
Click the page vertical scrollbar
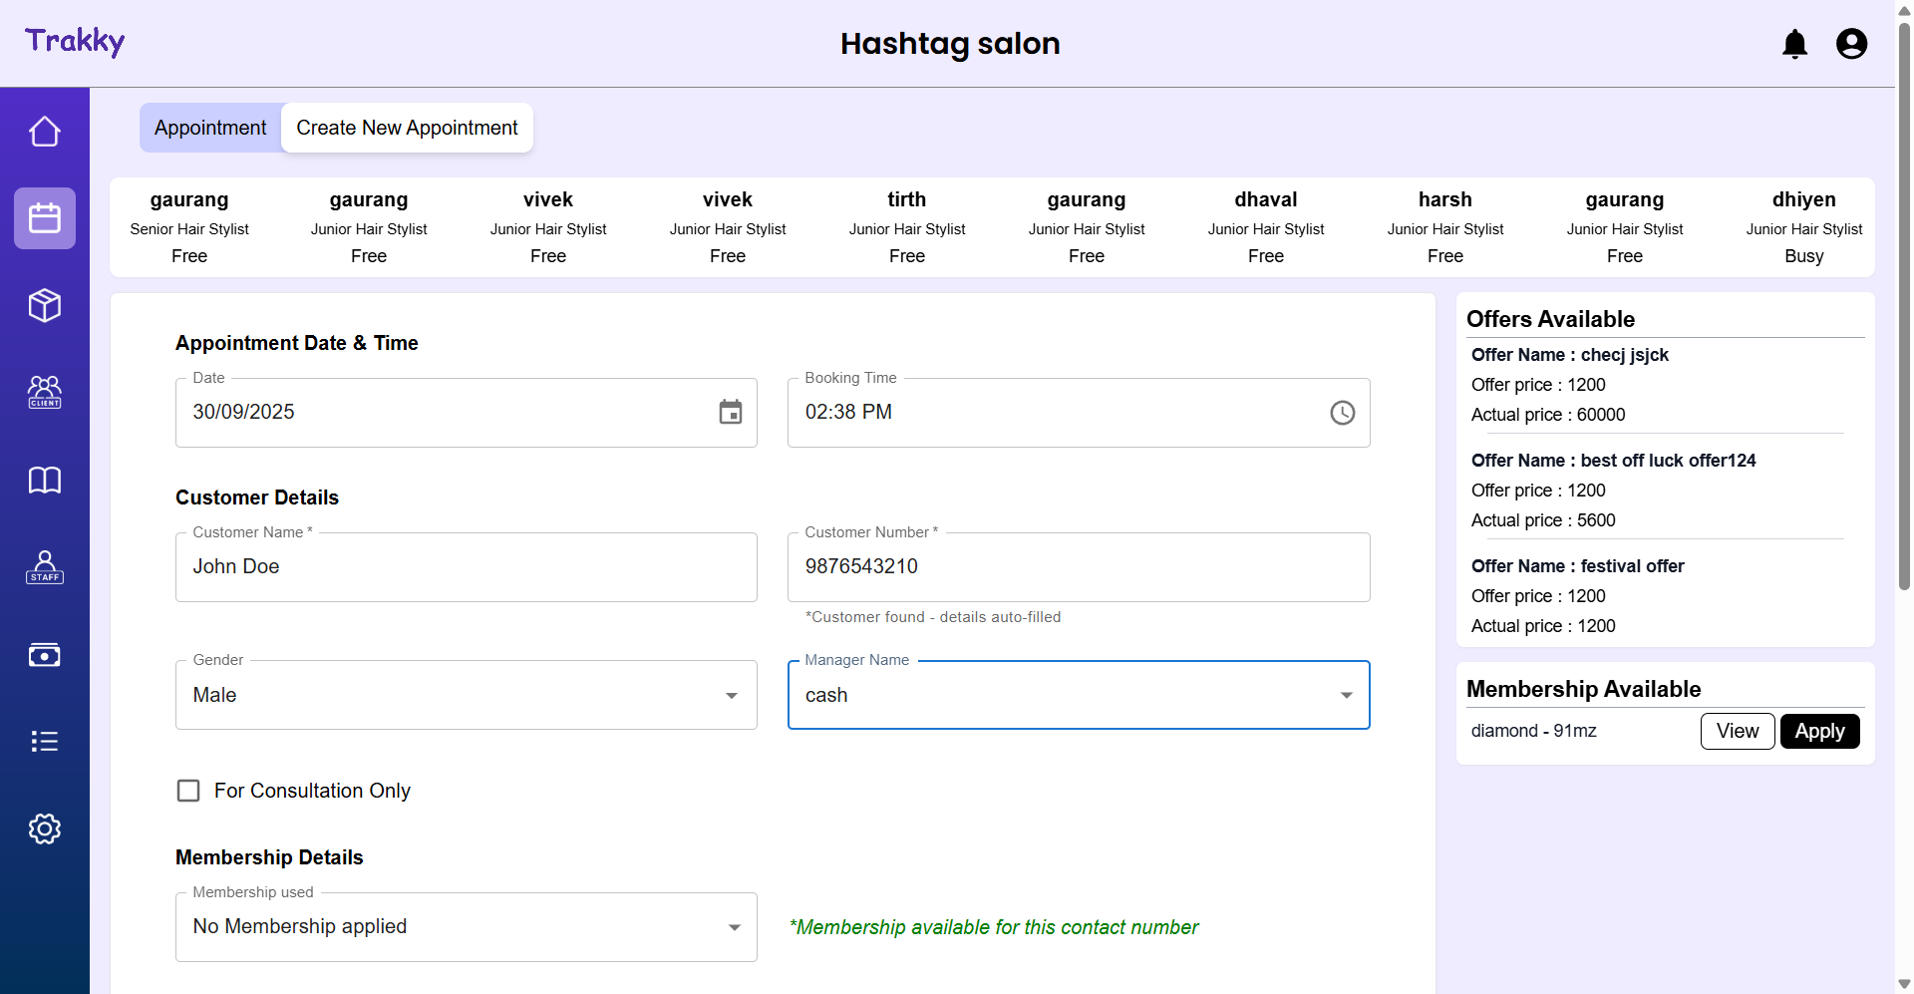point(1904,299)
